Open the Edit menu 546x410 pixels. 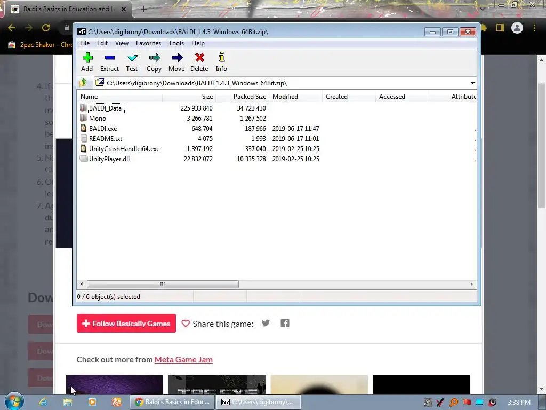102,43
